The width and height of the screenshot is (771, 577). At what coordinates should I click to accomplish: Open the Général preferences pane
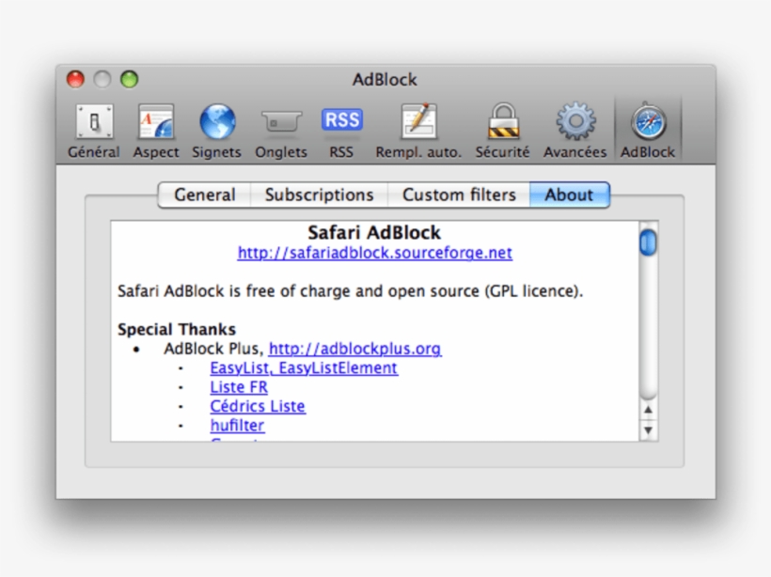(94, 131)
